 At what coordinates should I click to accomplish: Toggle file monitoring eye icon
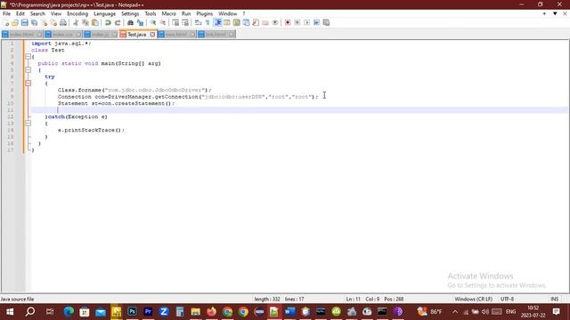point(275,22)
